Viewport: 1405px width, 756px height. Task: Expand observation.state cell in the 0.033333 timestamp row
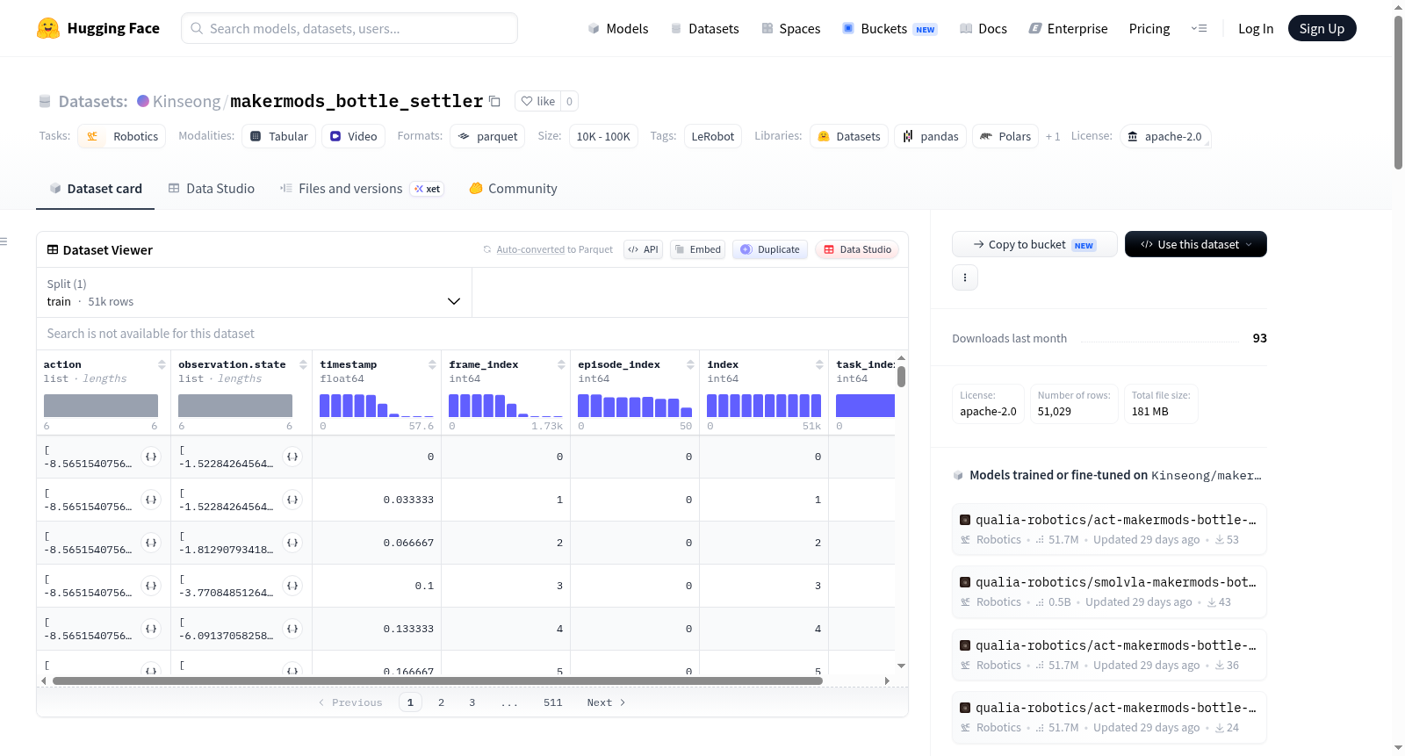292,500
